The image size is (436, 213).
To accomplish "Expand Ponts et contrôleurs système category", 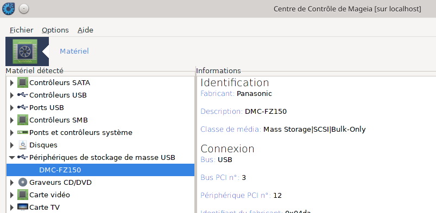I will point(12,132).
